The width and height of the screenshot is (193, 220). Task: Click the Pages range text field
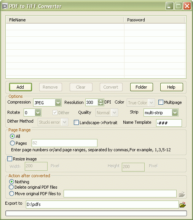(64, 143)
